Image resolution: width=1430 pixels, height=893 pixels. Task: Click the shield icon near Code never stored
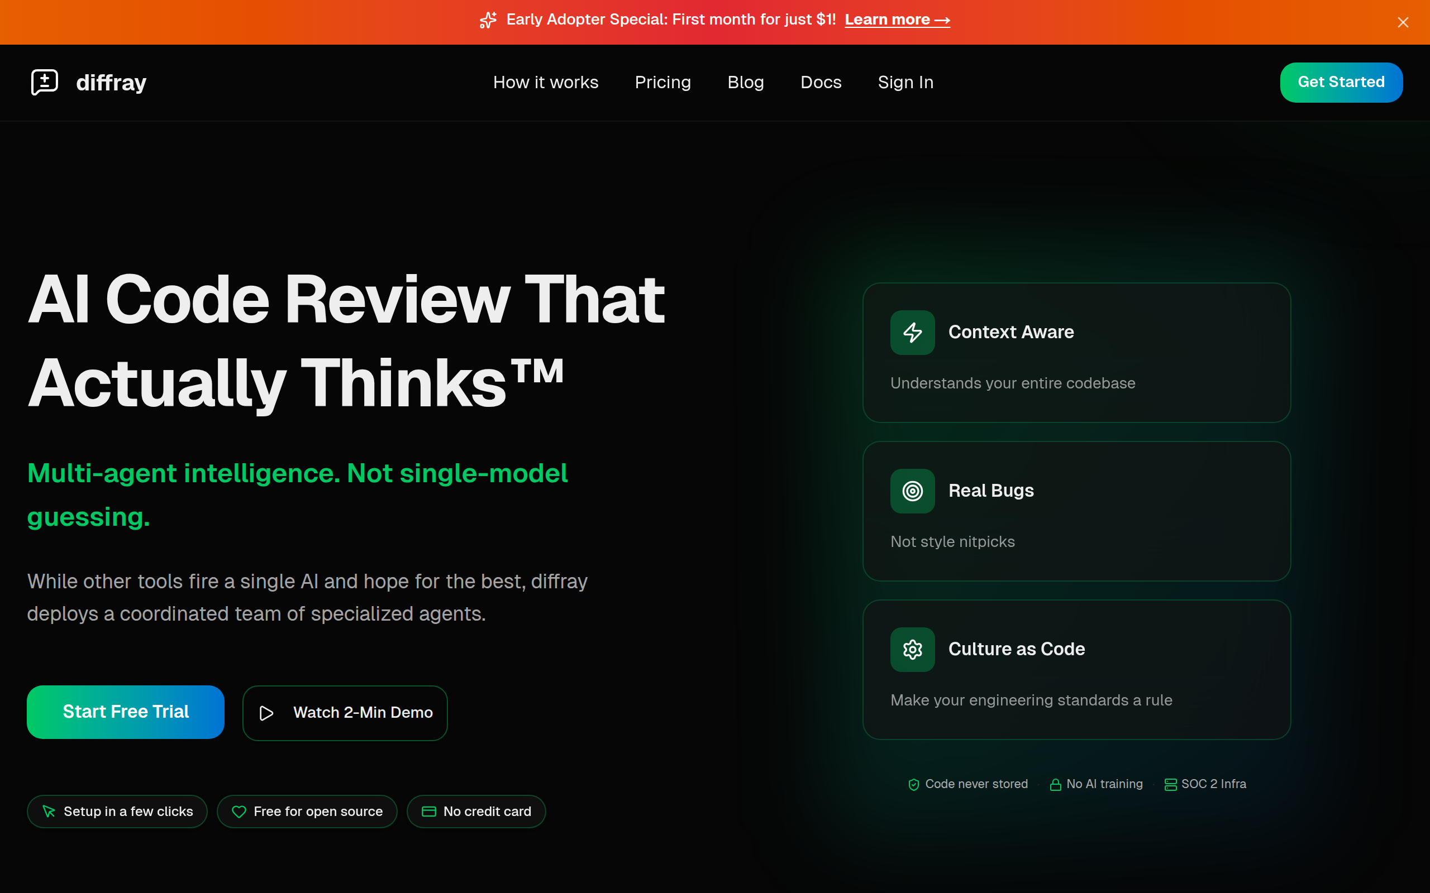pyautogui.click(x=913, y=784)
